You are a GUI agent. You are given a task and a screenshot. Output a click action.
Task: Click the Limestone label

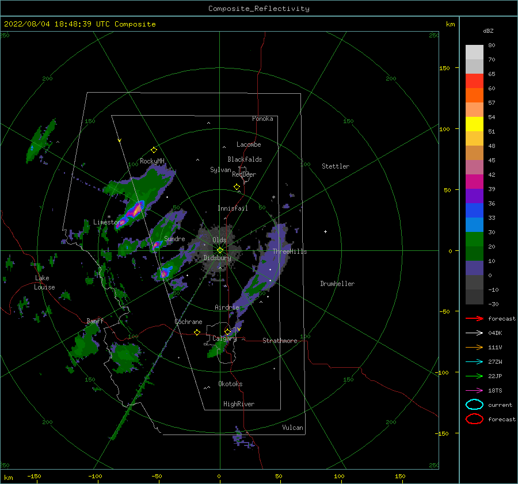point(109,222)
